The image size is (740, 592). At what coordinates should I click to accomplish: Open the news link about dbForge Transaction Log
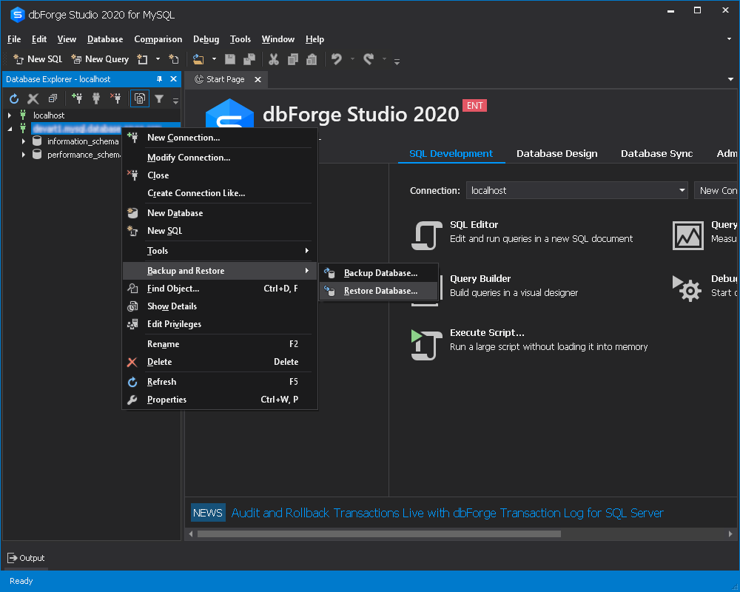point(447,513)
